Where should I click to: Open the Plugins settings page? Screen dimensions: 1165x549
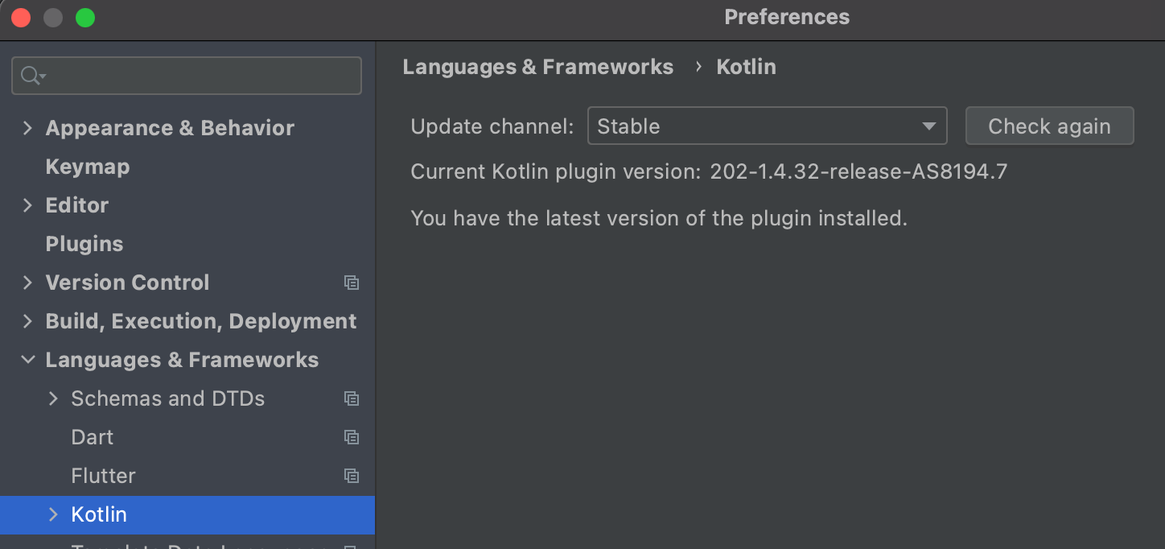click(84, 244)
